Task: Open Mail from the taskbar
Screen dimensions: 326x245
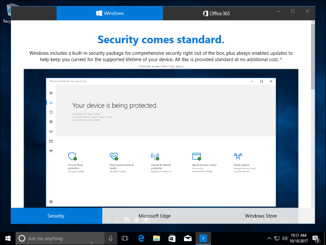Action: [188, 238]
